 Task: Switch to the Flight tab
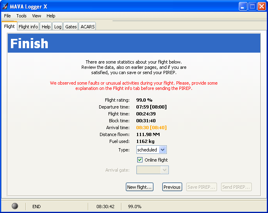[9, 26]
